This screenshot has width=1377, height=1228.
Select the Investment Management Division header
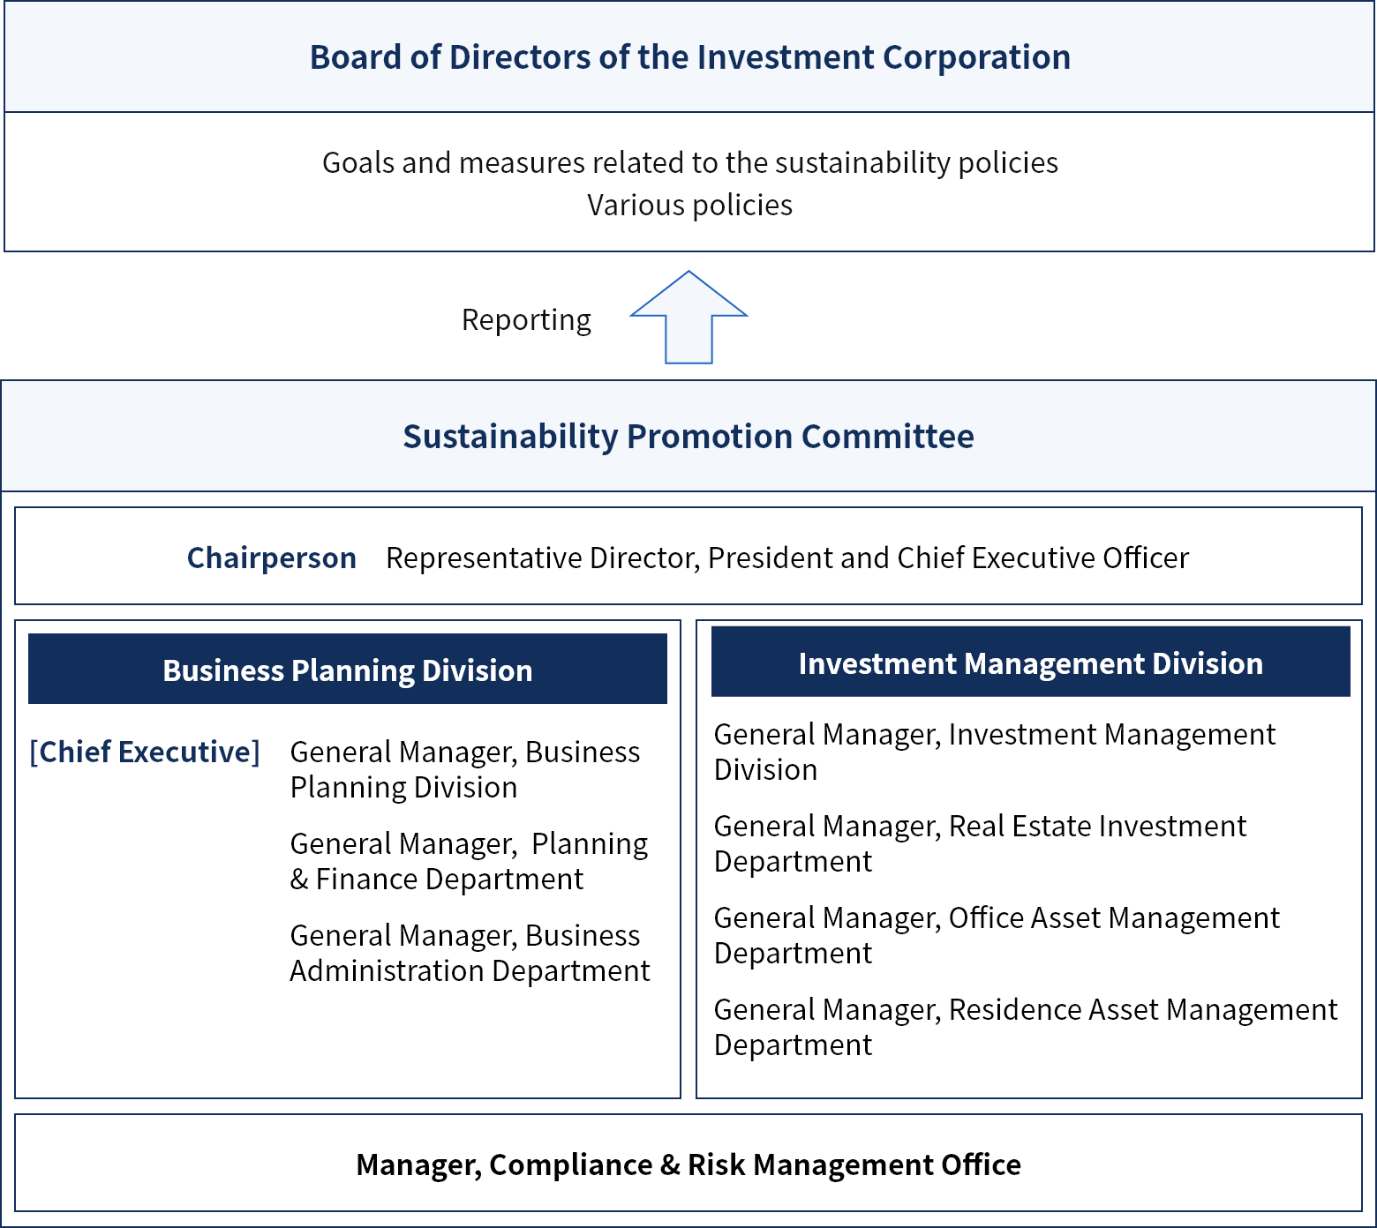tap(1031, 663)
